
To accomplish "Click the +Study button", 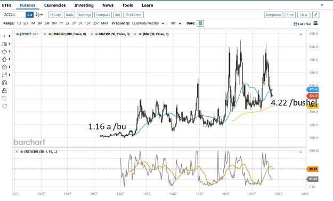I will 55,15.
